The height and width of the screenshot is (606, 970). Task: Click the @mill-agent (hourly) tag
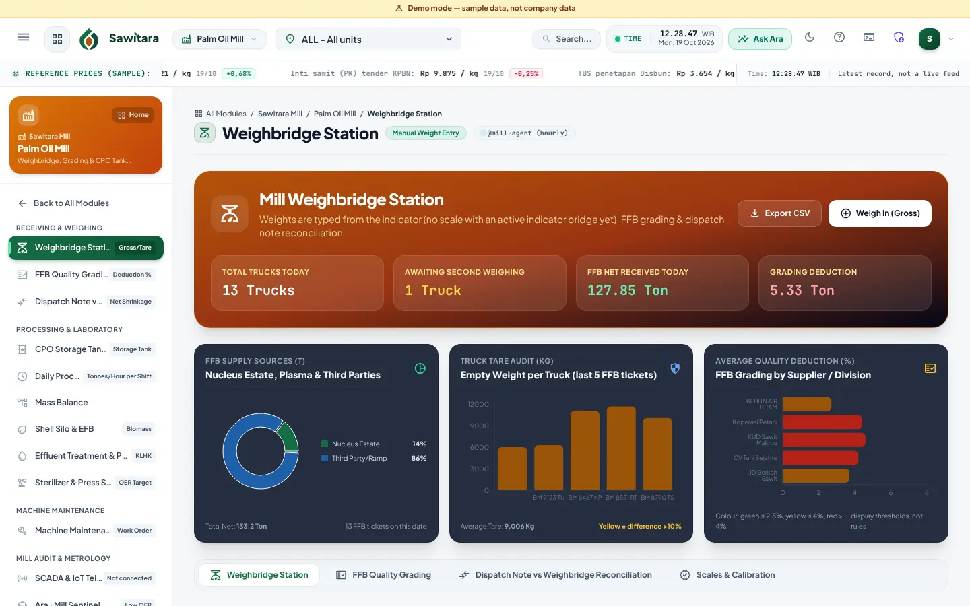pyautogui.click(x=524, y=133)
